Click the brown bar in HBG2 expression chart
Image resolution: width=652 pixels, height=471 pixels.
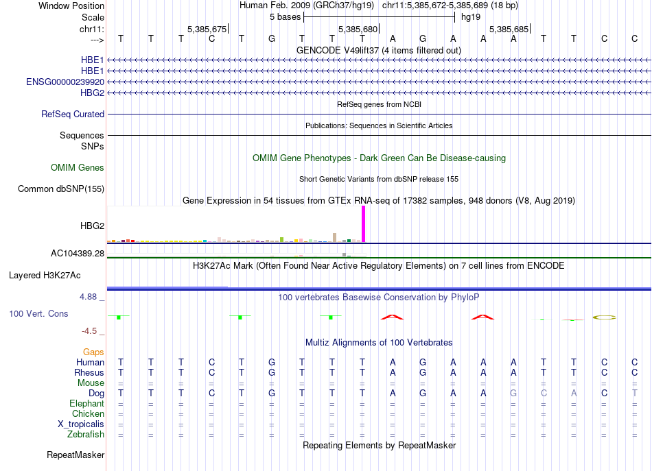pos(335,238)
